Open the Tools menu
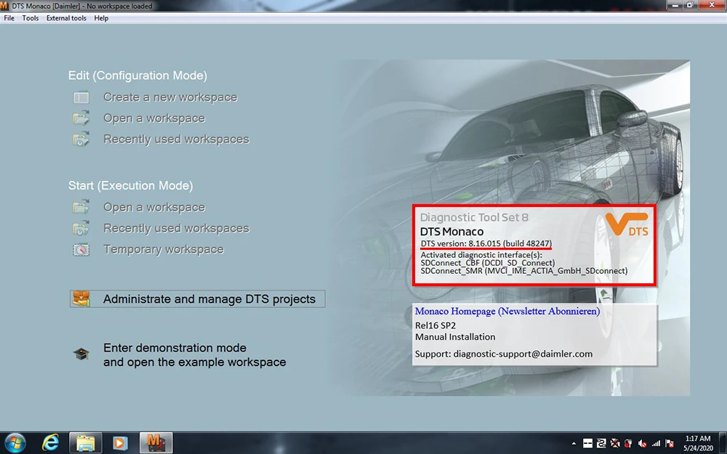 [x=30, y=17]
